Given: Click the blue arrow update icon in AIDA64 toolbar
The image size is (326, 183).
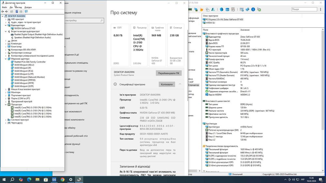Looking at the screenshot, I should (247, 9).
